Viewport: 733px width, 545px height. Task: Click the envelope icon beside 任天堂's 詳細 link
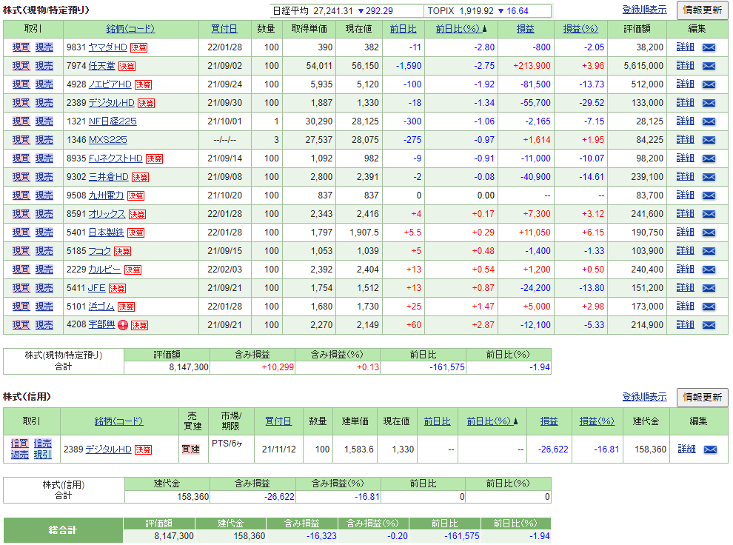(x=708, y=65)
